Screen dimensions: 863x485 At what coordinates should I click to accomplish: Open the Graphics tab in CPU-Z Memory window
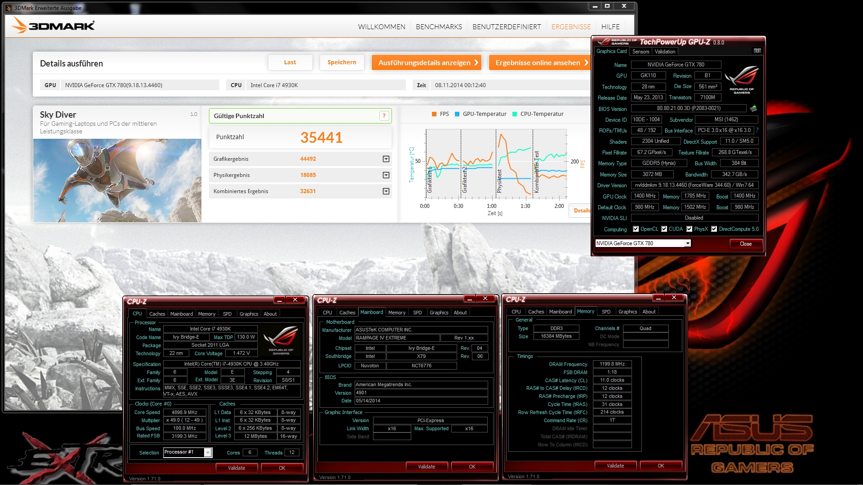627,312
